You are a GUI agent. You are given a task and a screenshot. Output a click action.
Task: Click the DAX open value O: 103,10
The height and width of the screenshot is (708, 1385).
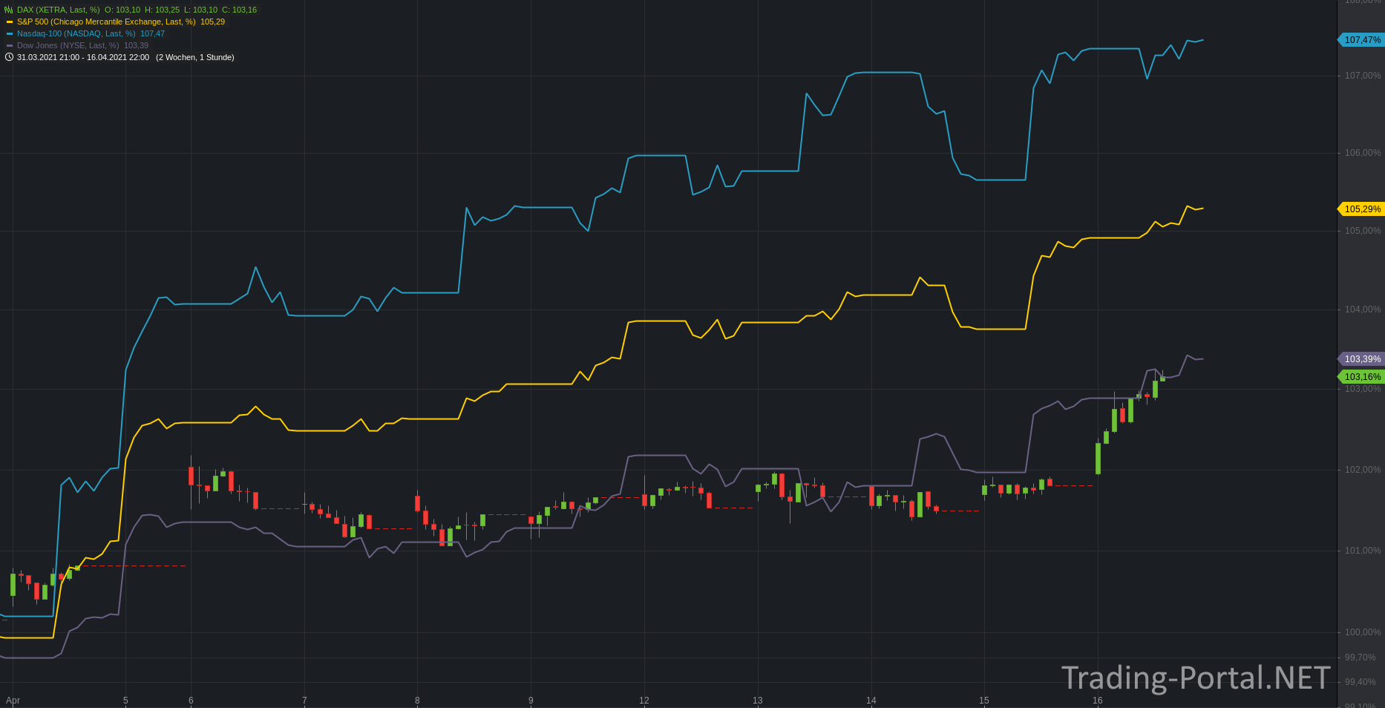[122, 10]
